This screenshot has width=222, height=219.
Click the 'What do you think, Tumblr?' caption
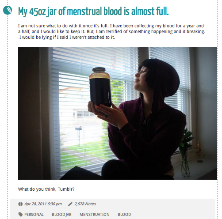[x=46, y=189]
